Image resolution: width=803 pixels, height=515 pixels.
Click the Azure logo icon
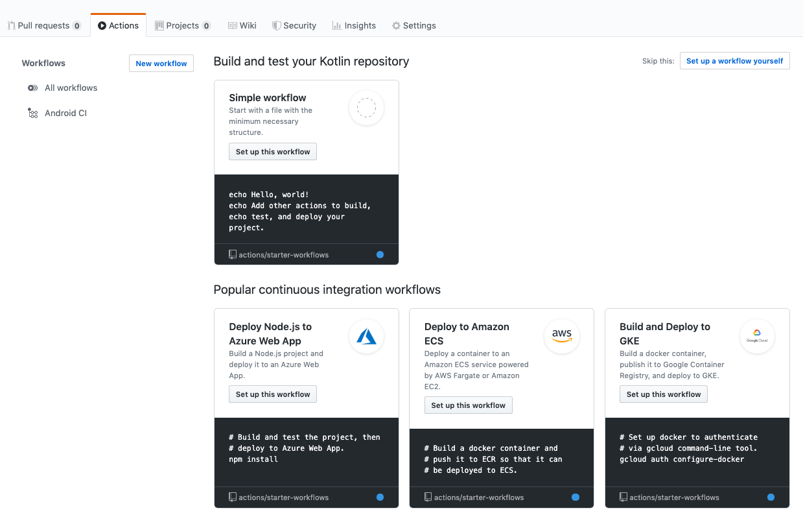coord(366,336)
